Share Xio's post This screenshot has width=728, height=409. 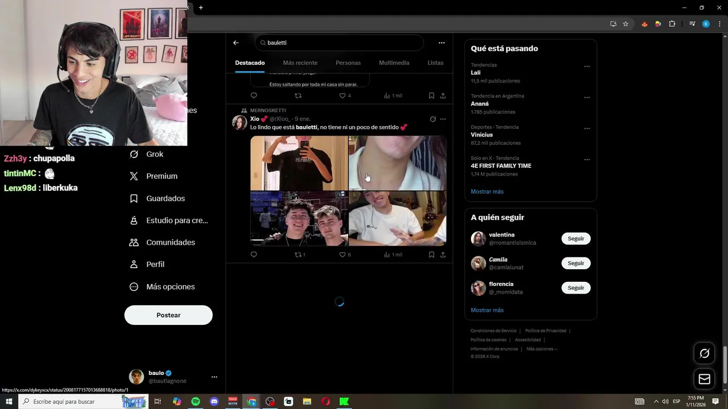tap(443, 254)
